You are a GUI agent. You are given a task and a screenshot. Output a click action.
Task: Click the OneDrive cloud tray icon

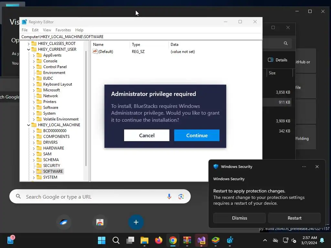[275, 240]
